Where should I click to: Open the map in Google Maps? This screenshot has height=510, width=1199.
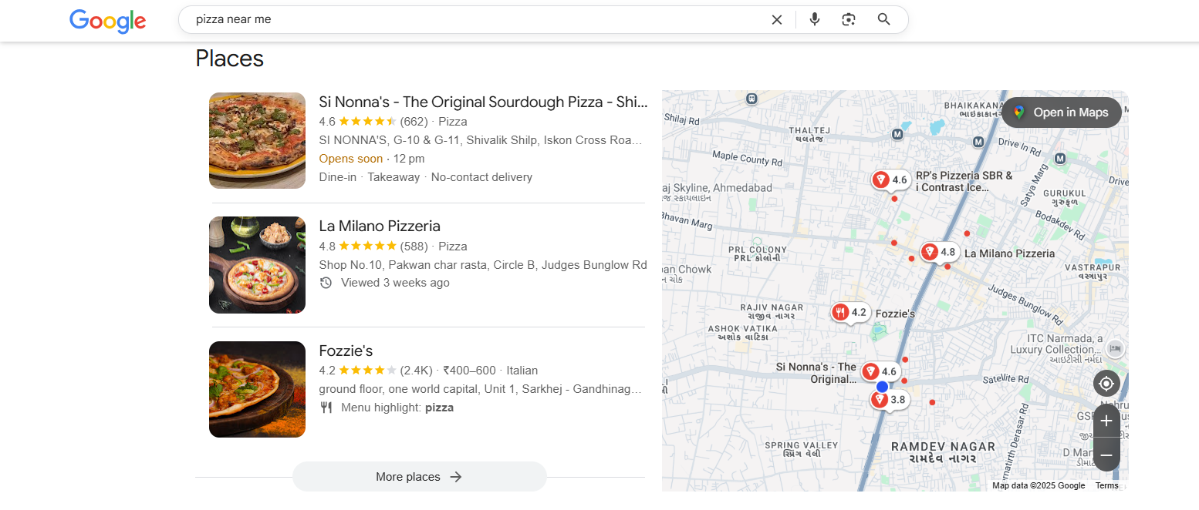(1062, 112)
